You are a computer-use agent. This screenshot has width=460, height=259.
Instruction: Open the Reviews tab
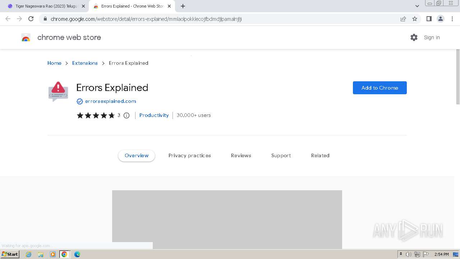241,155
